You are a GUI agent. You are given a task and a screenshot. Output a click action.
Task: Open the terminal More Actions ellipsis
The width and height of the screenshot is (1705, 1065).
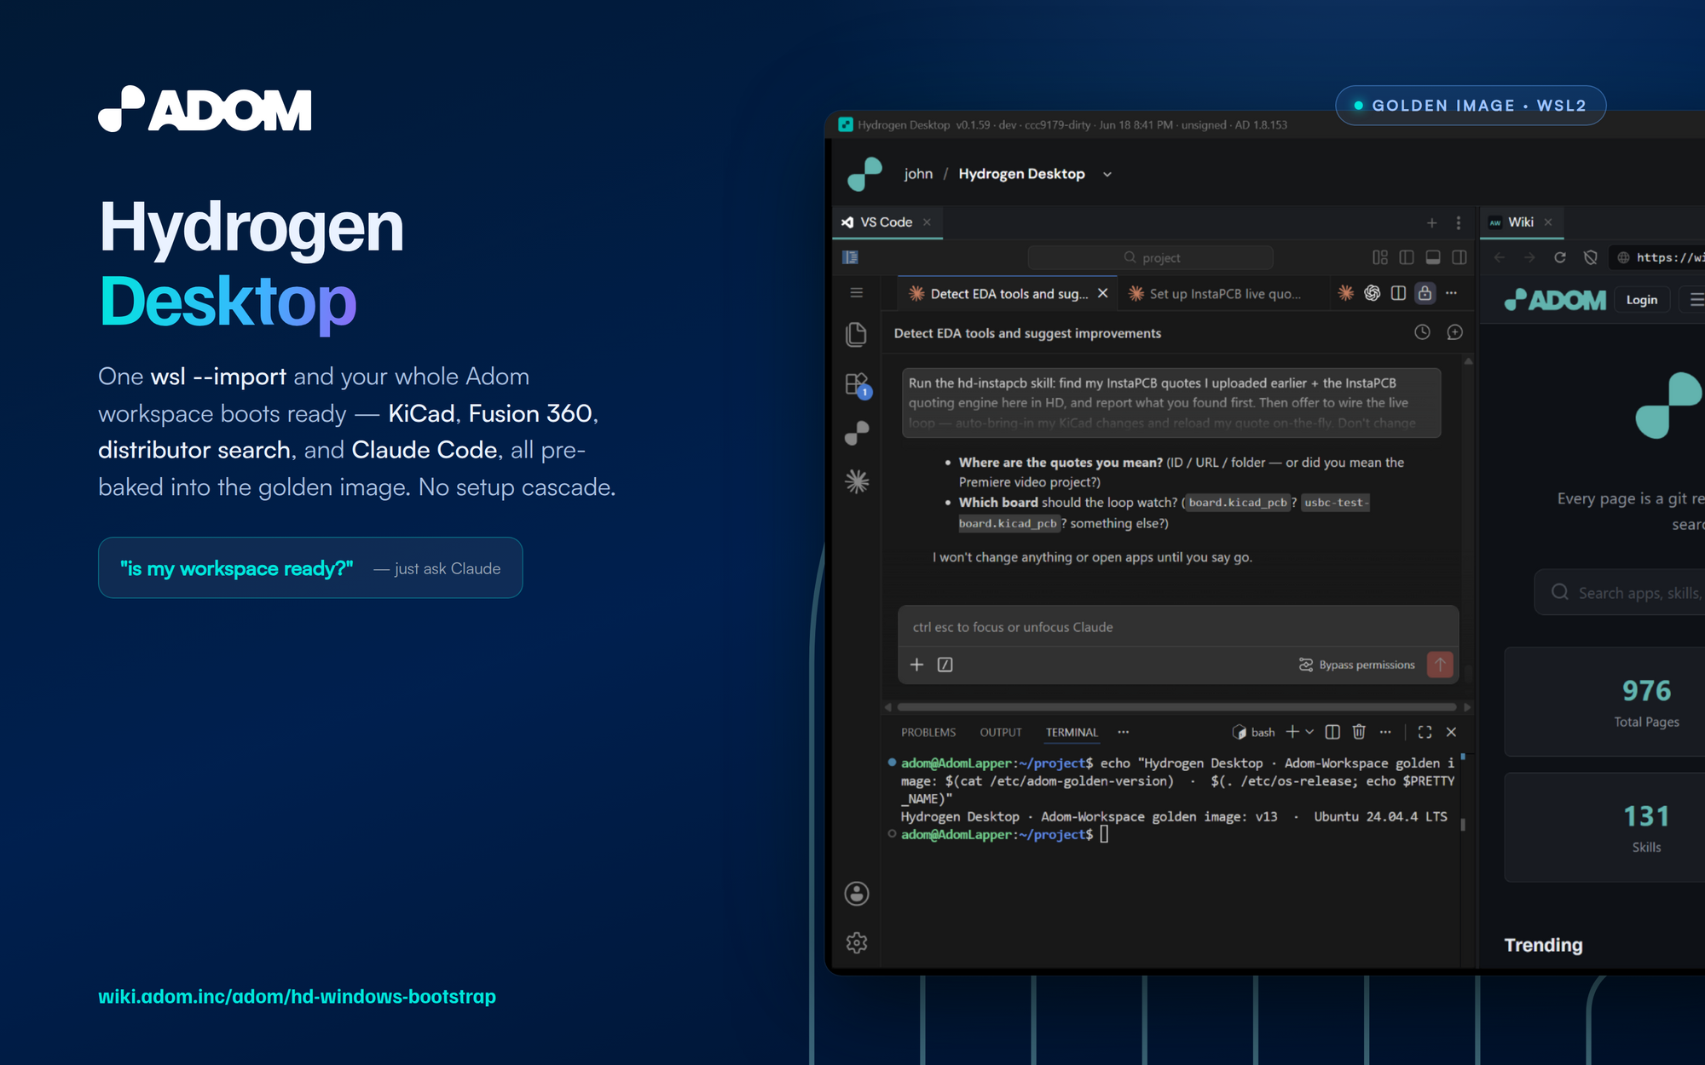(1385, 732)
